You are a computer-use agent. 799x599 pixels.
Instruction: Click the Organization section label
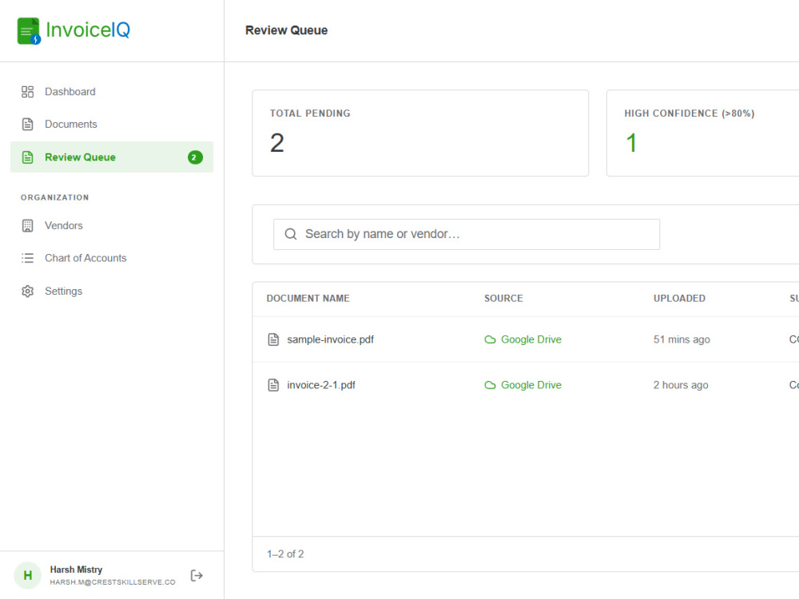tap(54, 197)
